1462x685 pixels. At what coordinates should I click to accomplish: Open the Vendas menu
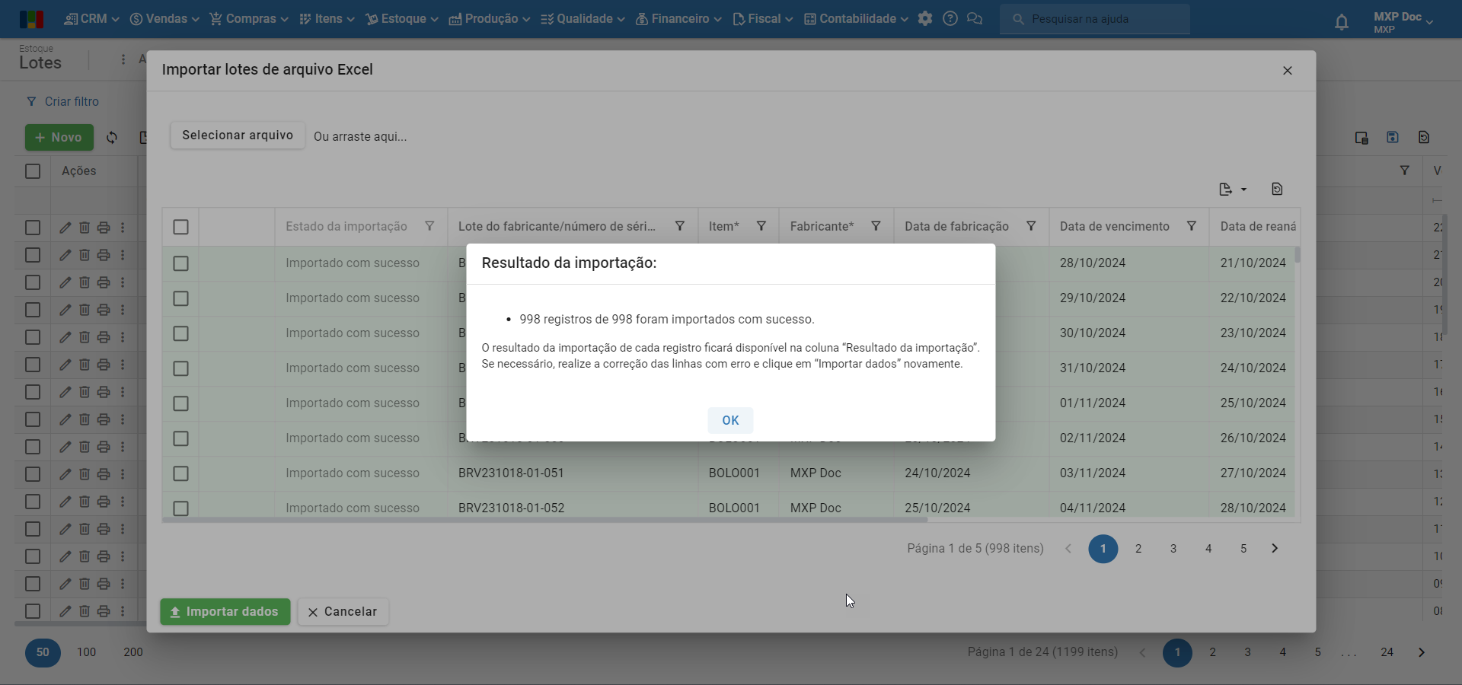(164, 19)
